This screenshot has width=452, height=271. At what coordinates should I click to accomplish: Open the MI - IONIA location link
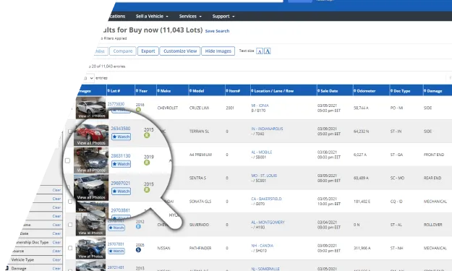click(x=260, y=106)
